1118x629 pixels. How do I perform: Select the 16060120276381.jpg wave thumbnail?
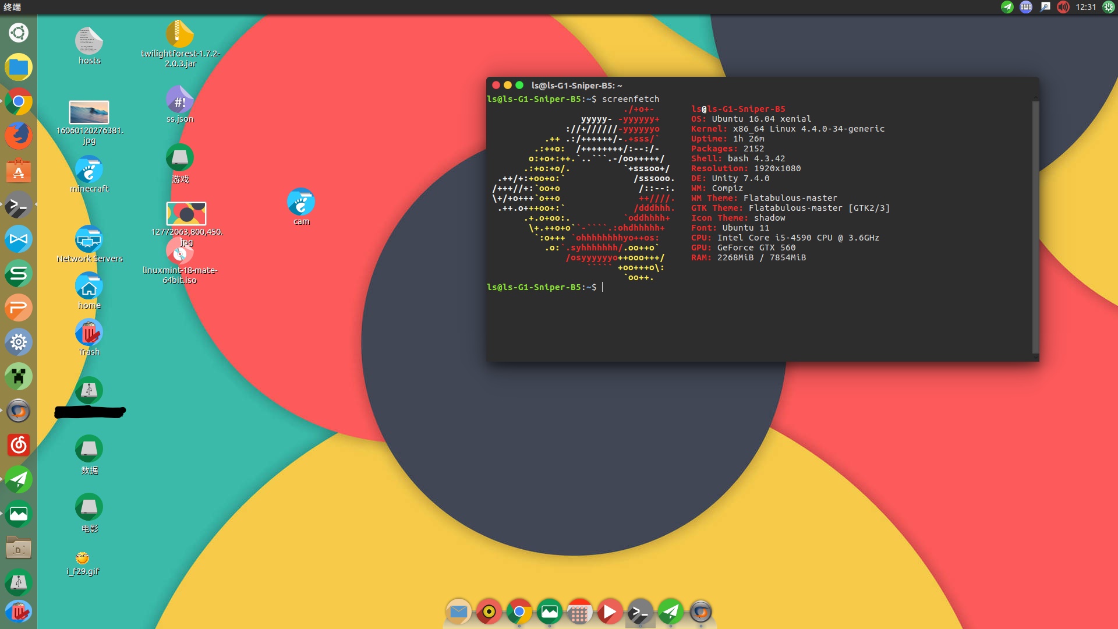(x=89, y=112)
